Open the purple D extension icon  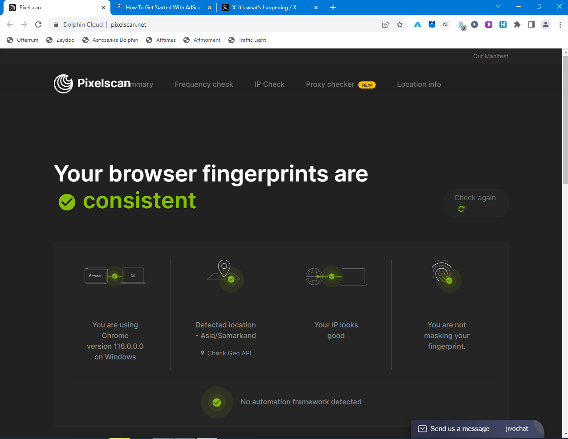pos(489,25)
